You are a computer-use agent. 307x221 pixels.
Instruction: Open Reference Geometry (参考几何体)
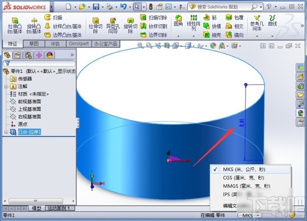coord(257,23)
